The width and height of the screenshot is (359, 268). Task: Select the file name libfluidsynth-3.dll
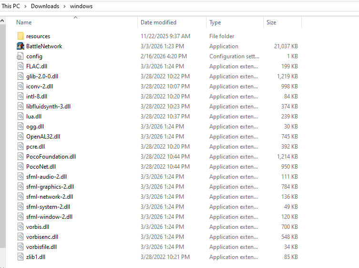(48, 107)
